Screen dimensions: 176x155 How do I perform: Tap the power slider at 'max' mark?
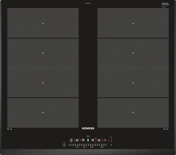pyautogui.click(x=102, y=145)
